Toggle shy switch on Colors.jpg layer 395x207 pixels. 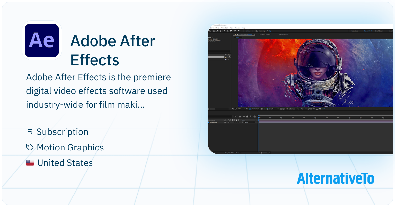click(x=225, y=122)
